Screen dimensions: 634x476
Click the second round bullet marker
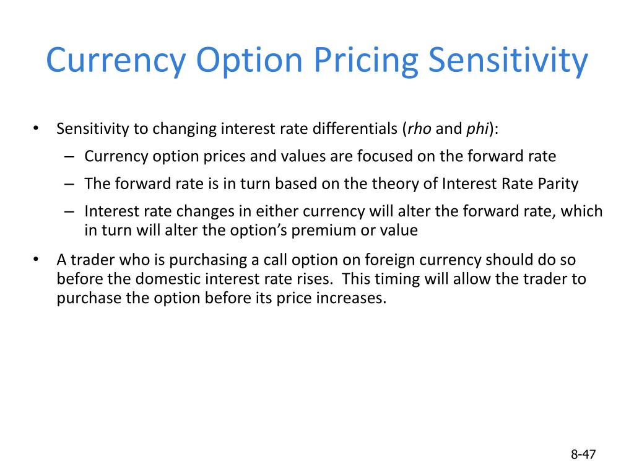point(36,260)
